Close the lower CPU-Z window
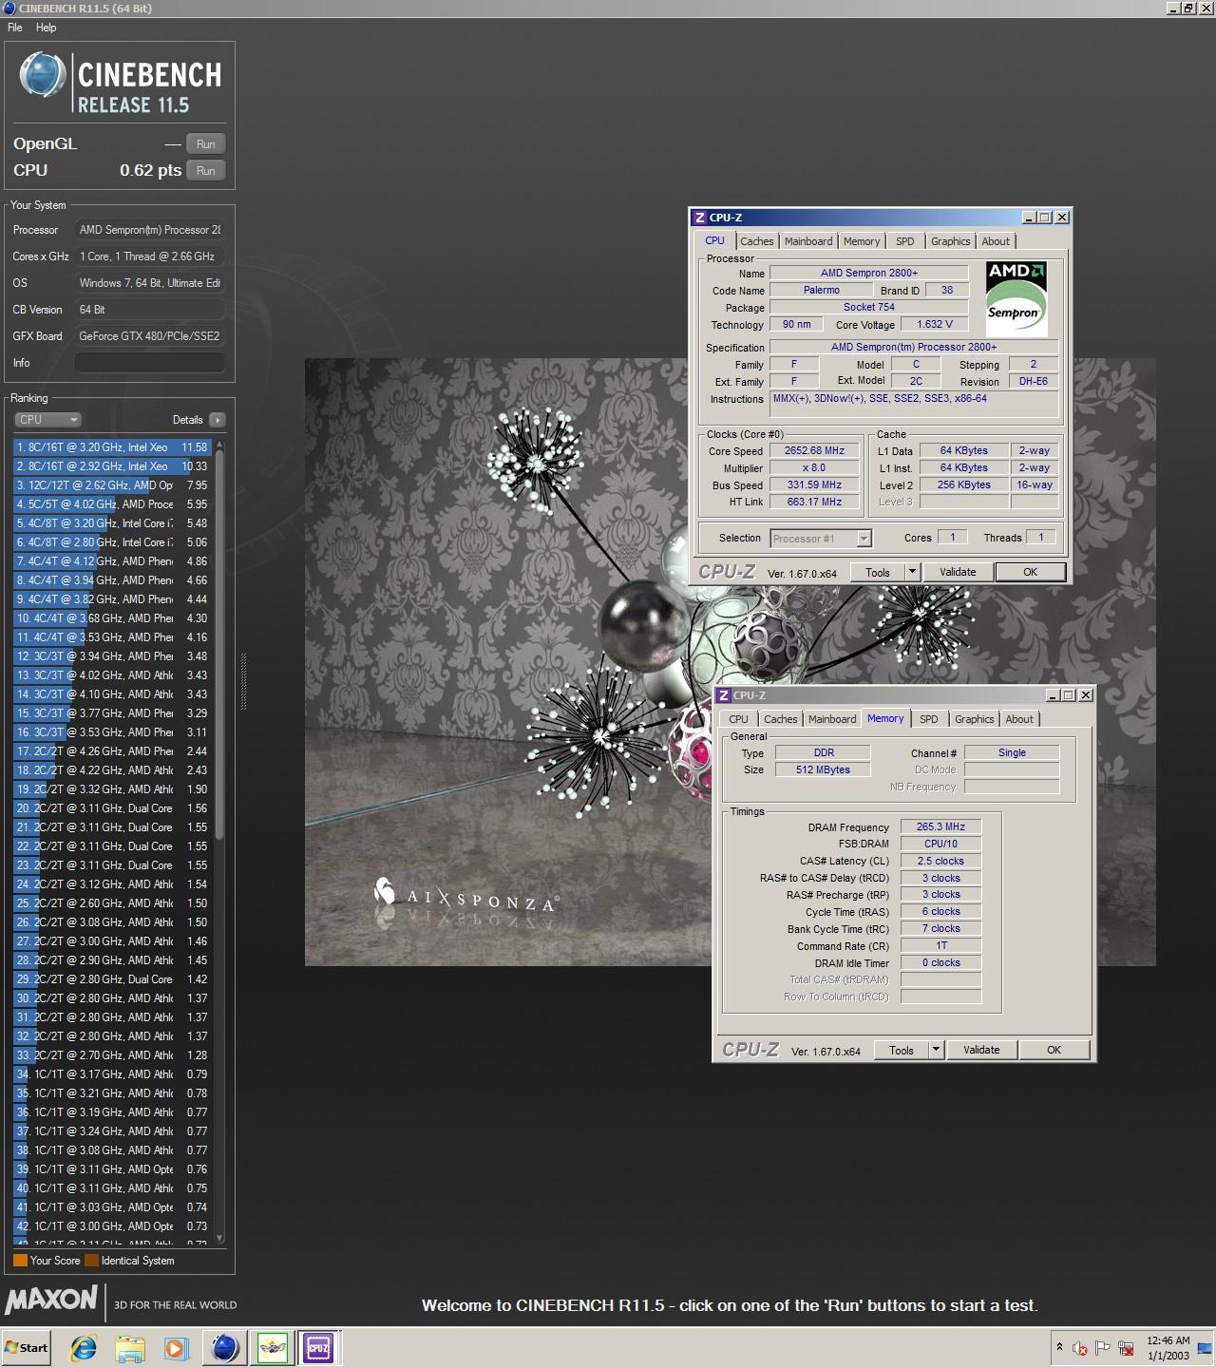The image size is (1216, 1368). tap(1086, 695)
